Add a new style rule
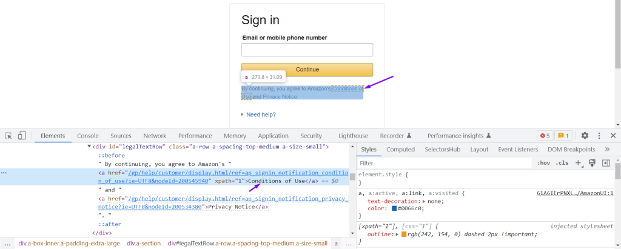This screenshot has width=621, height=249. pos(579,163)
